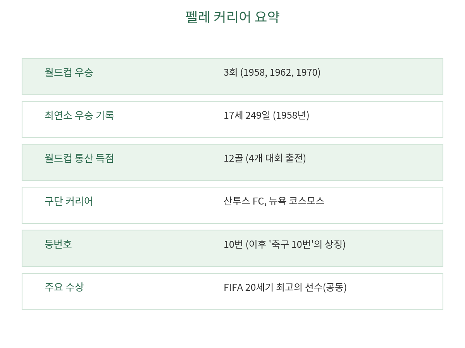Viewport: 465px width, 348px height.
Task: Click FIFA 20세기 최고의 선수(공동) text
Action: point(285,287)
